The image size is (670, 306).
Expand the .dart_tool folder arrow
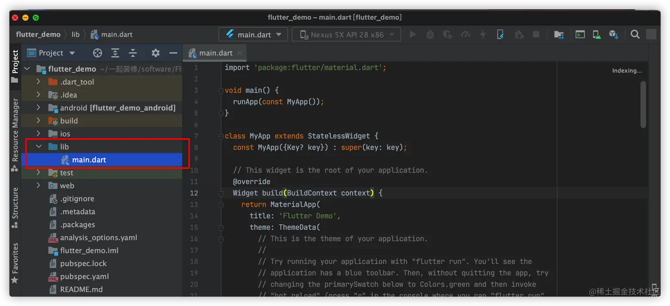click(x=39, y=82)
